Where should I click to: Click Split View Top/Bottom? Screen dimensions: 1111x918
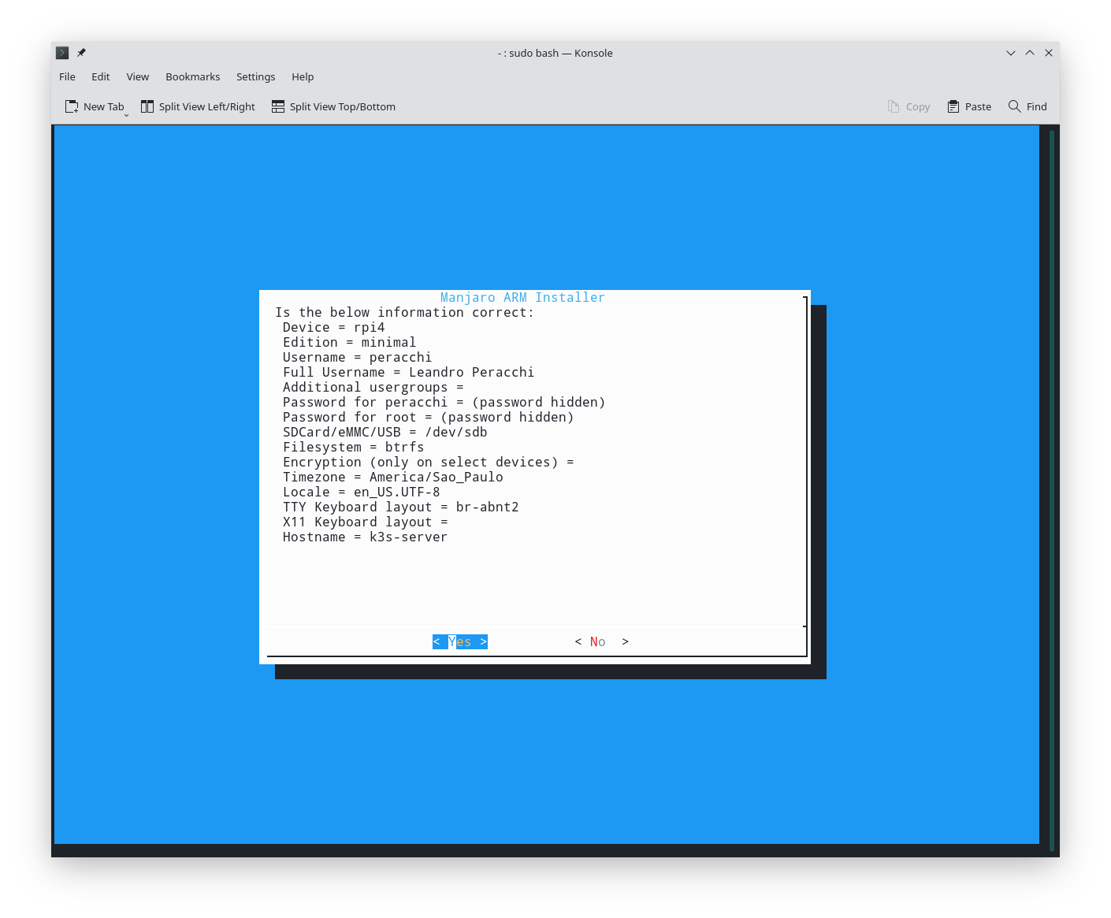point(333,106)
